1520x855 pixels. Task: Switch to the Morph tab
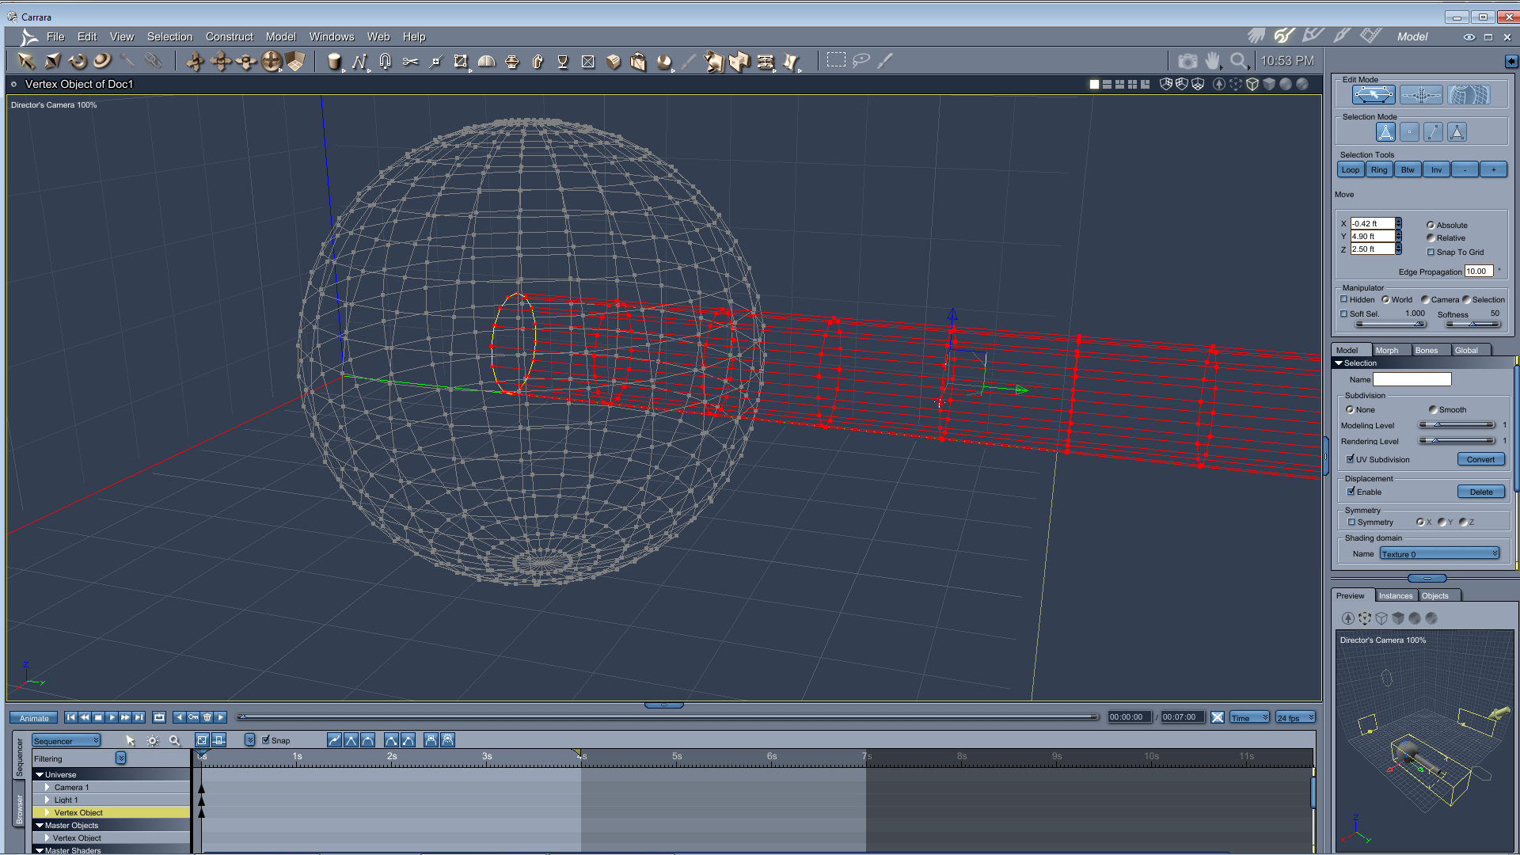pos(1386,350)
